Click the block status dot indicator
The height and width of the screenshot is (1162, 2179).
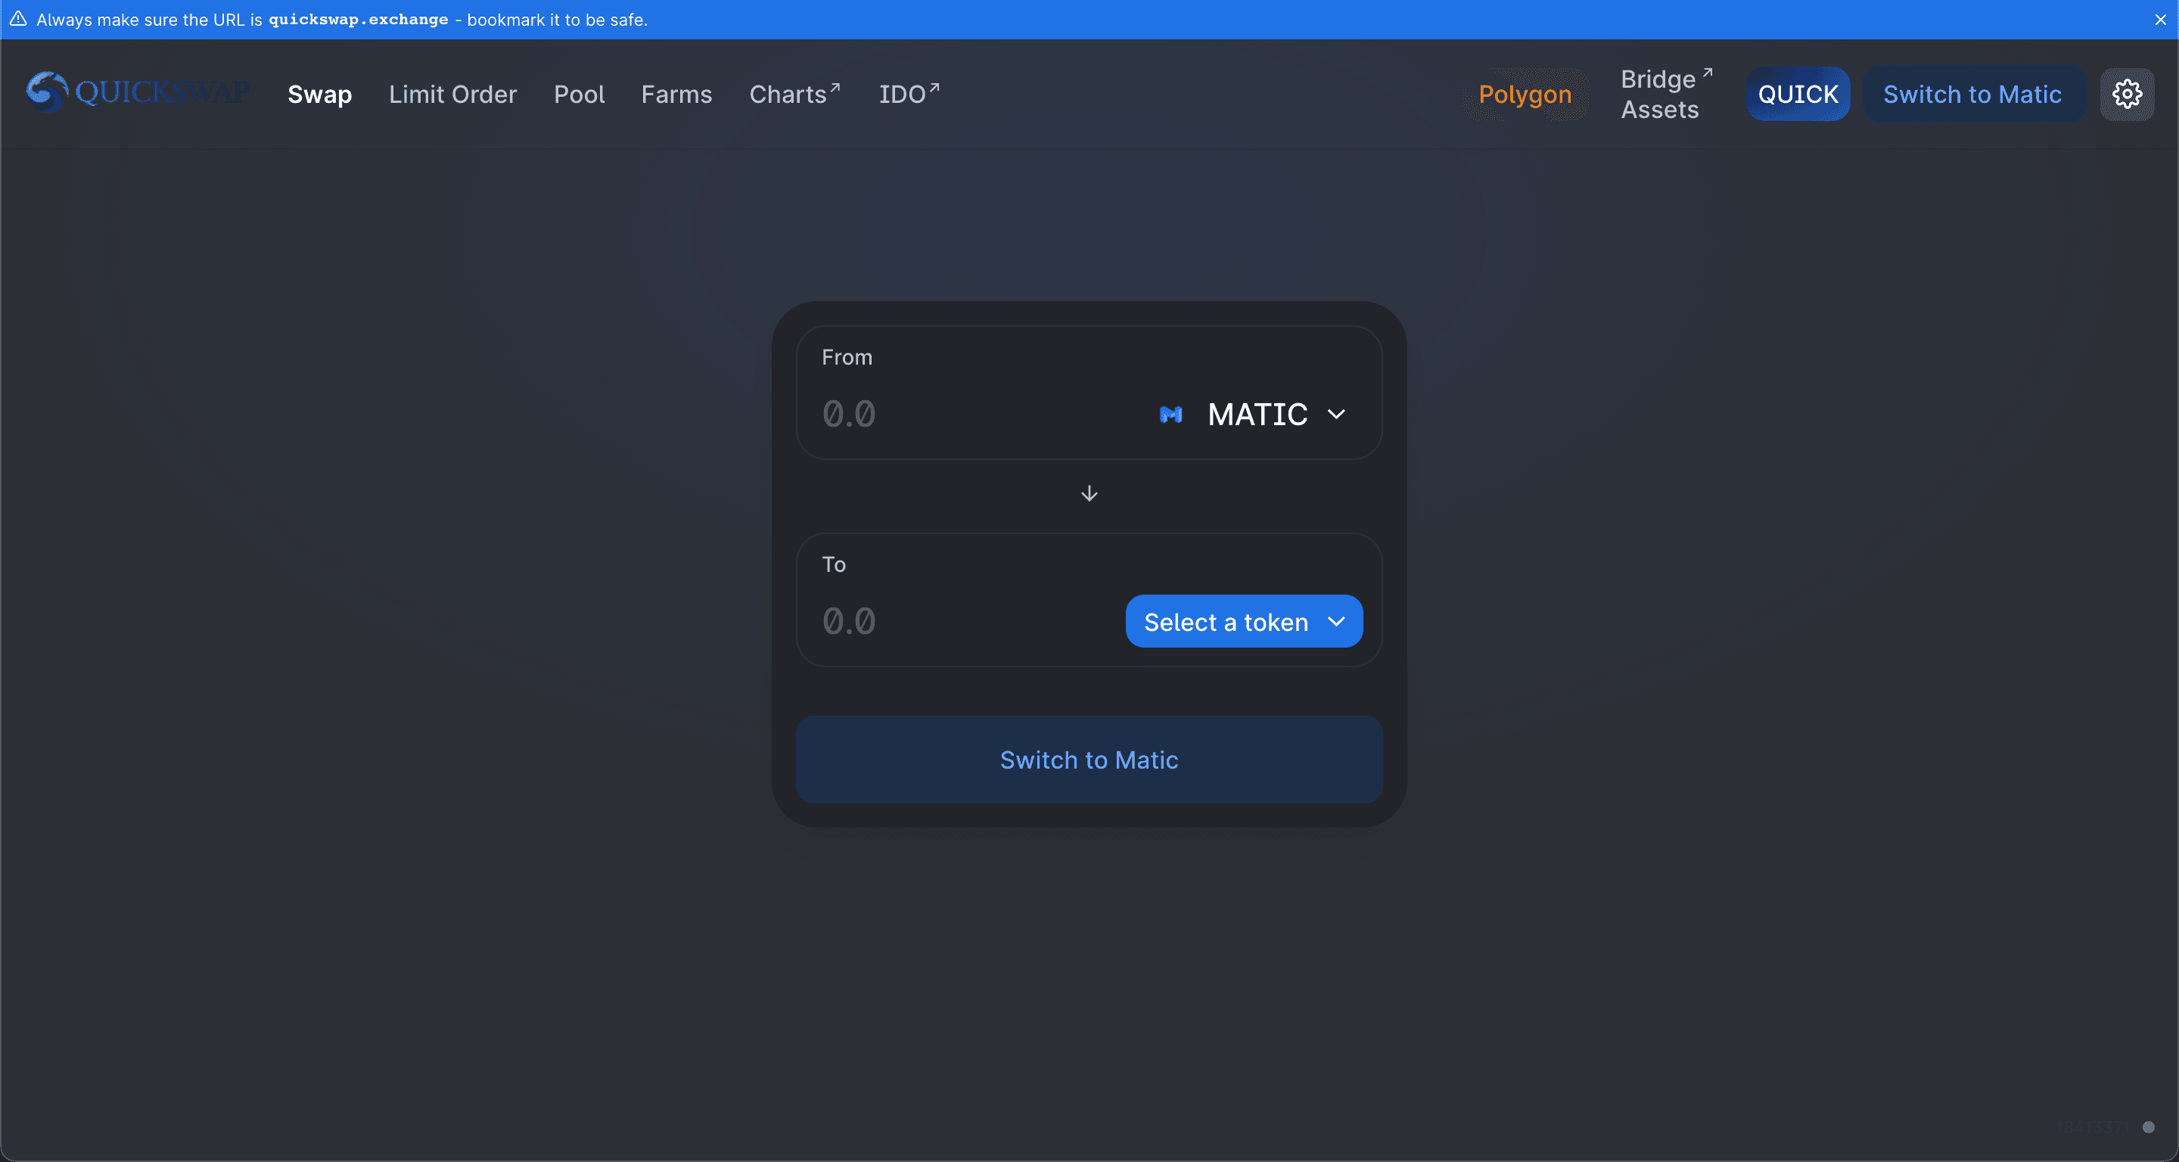2148,1127
